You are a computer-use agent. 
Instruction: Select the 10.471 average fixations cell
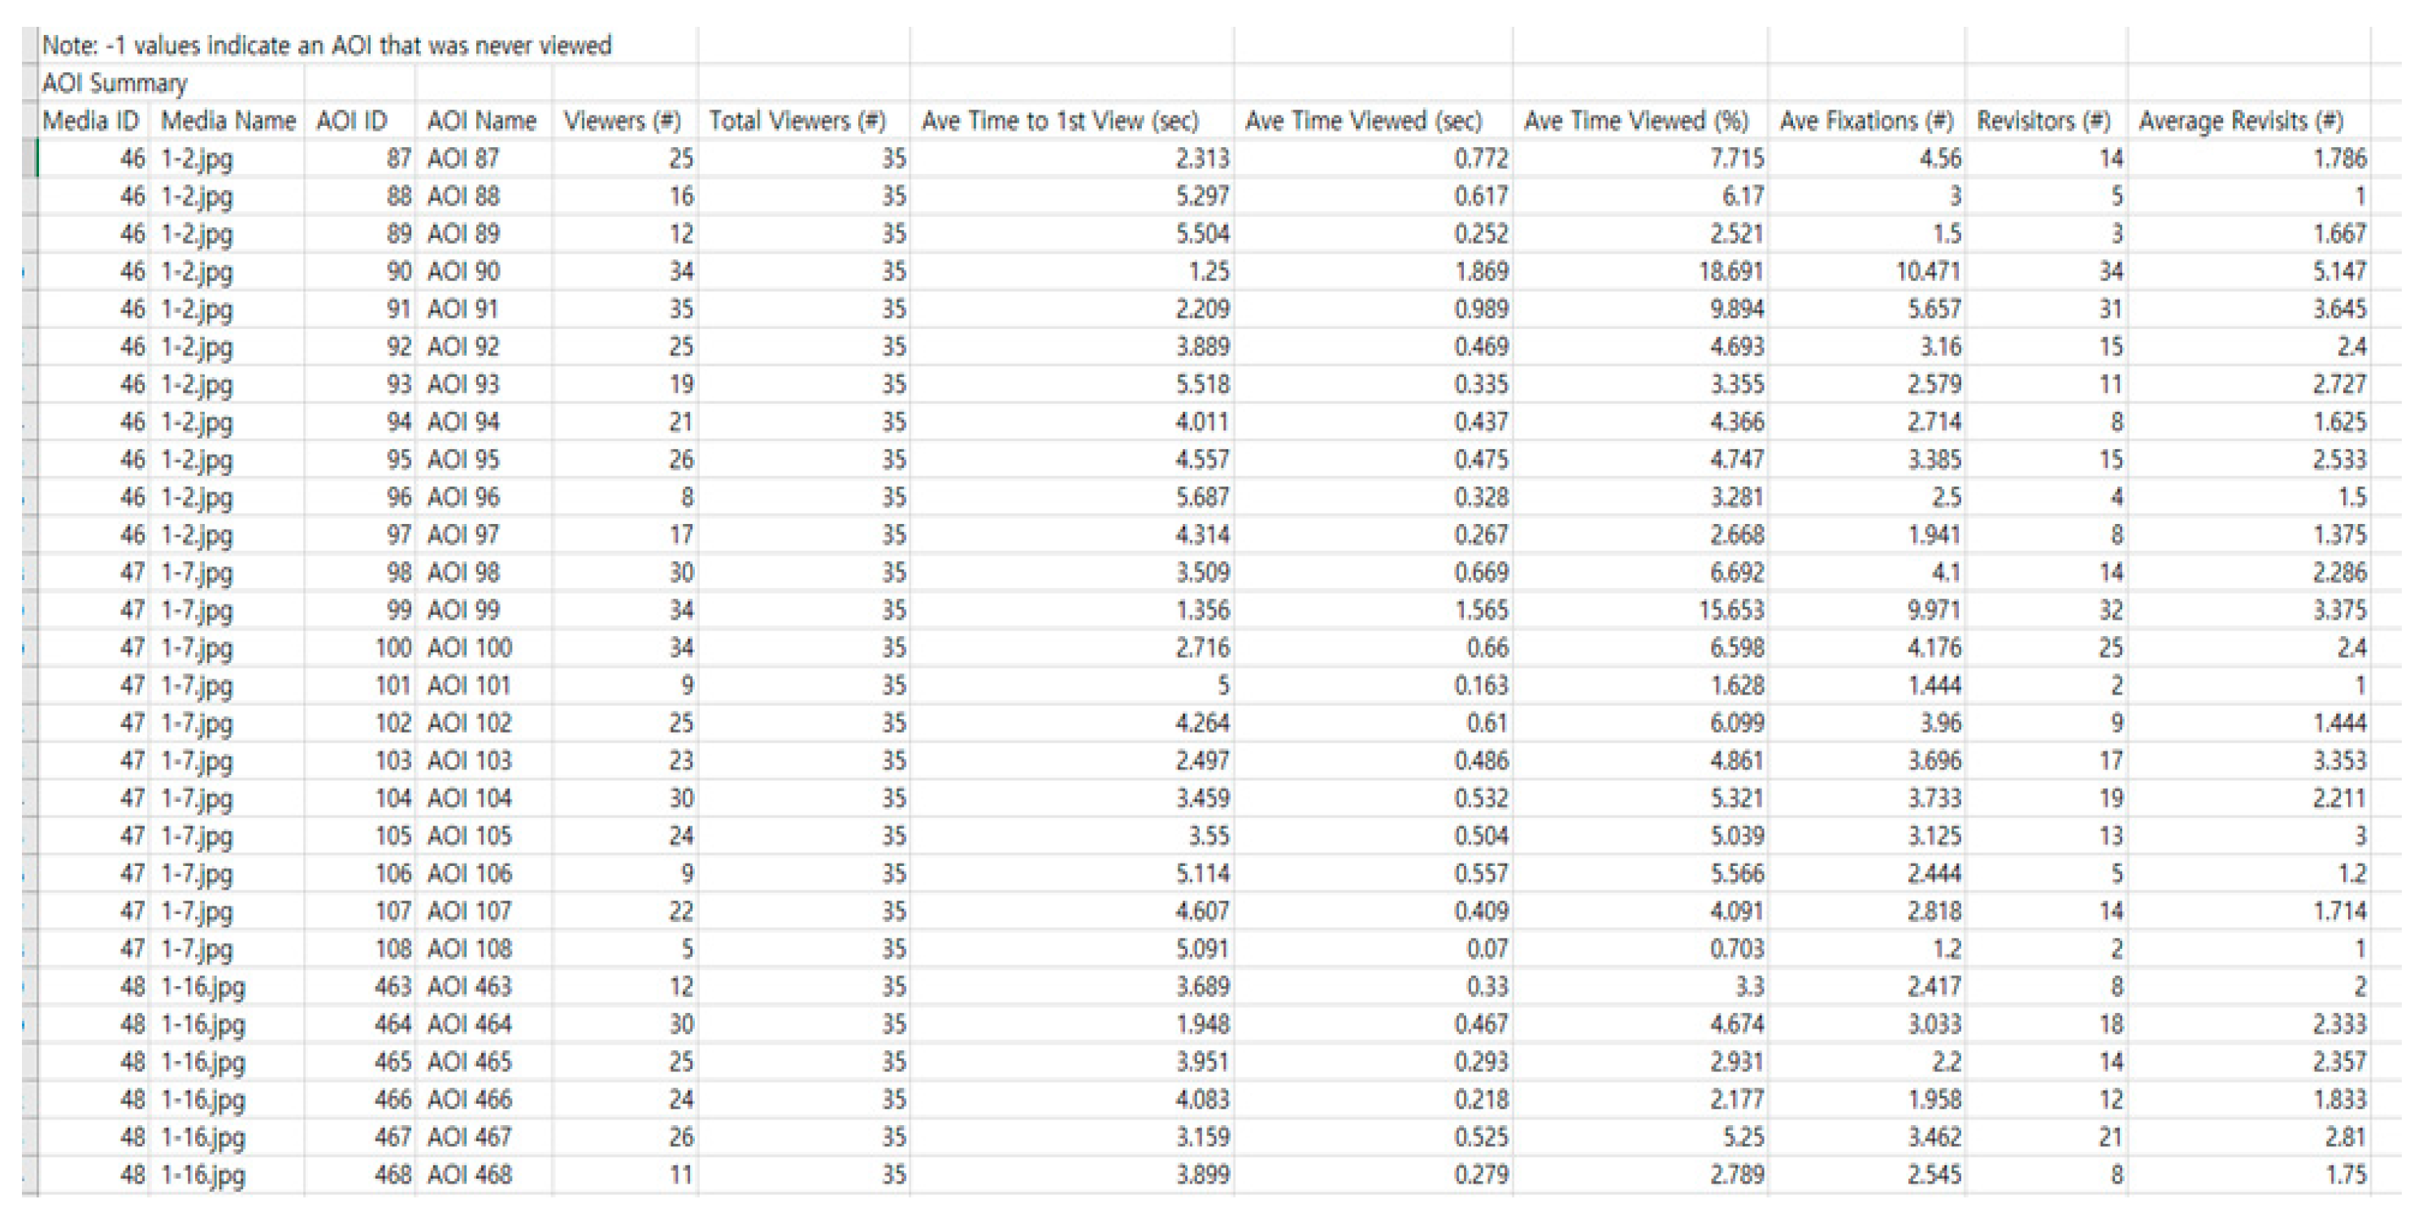(1928, 271)
